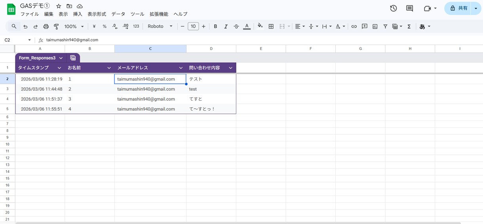Screen dimensions: 483x224
Task: Open the 123 number format menu
Action: pos(136,26)
